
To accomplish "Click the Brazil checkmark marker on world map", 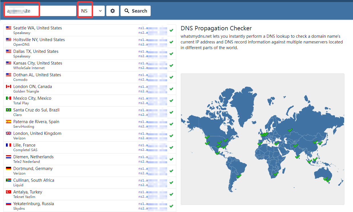I will [x=239, y=176].
